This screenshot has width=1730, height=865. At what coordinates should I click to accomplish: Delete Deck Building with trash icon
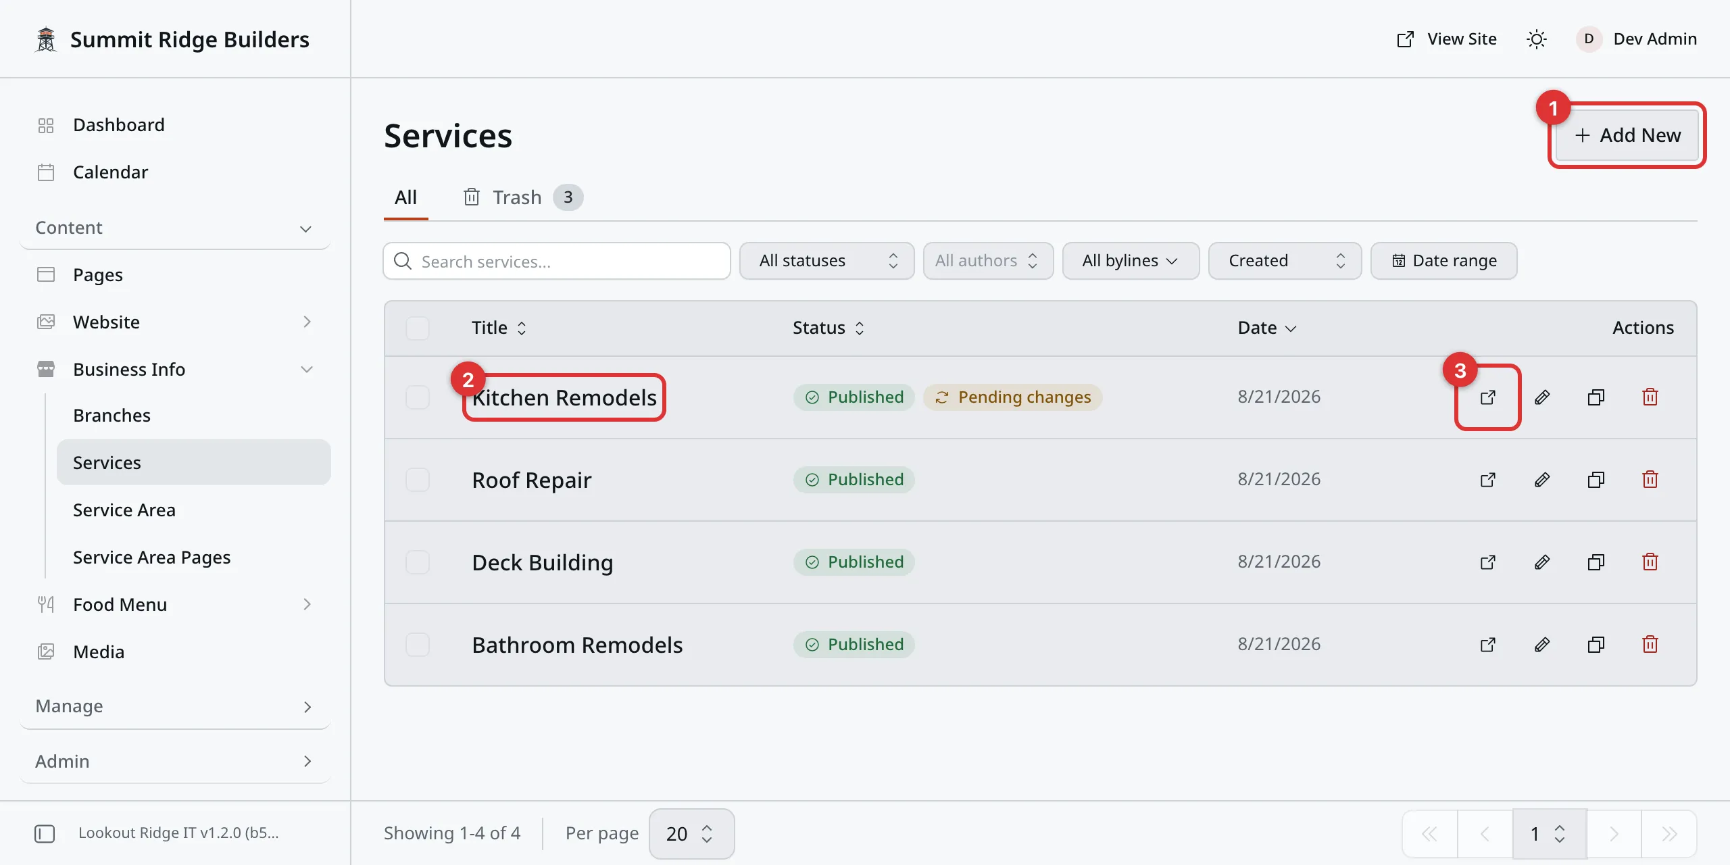(1650, 562)
